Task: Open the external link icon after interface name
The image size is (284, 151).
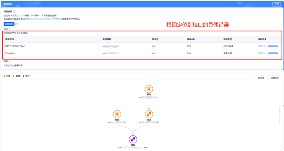Action: coord(61,19)
